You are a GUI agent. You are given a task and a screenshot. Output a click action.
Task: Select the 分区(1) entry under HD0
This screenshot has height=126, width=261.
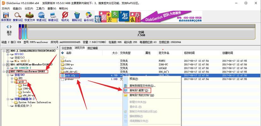tap(20, 58)
